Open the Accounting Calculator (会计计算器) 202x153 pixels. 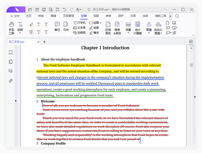[x=137, y=28]
